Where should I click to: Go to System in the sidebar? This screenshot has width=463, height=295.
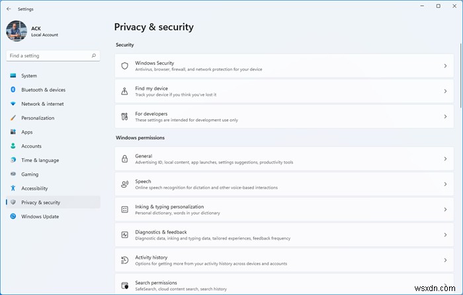coord(29,76)
